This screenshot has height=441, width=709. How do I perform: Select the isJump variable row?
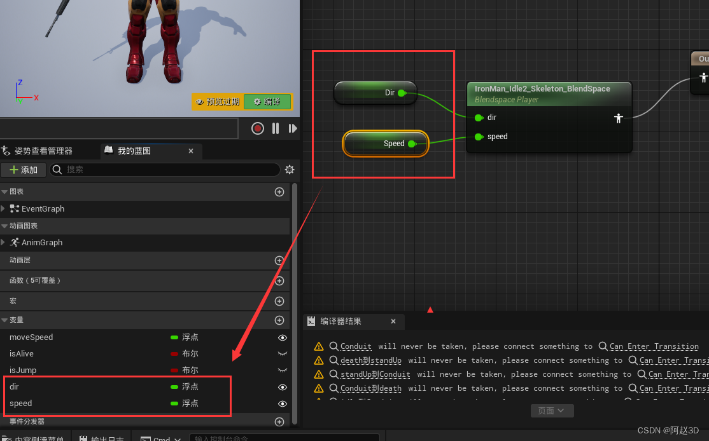(x=144, y=370)
